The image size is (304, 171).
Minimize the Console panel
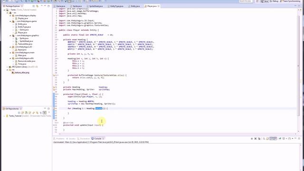pyautogui.click(x=295, y=139)
